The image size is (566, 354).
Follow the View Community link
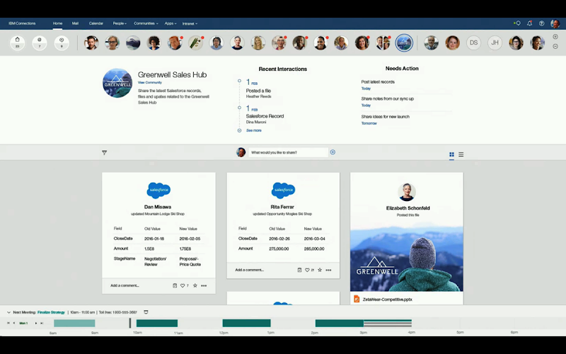click(150, 82)
